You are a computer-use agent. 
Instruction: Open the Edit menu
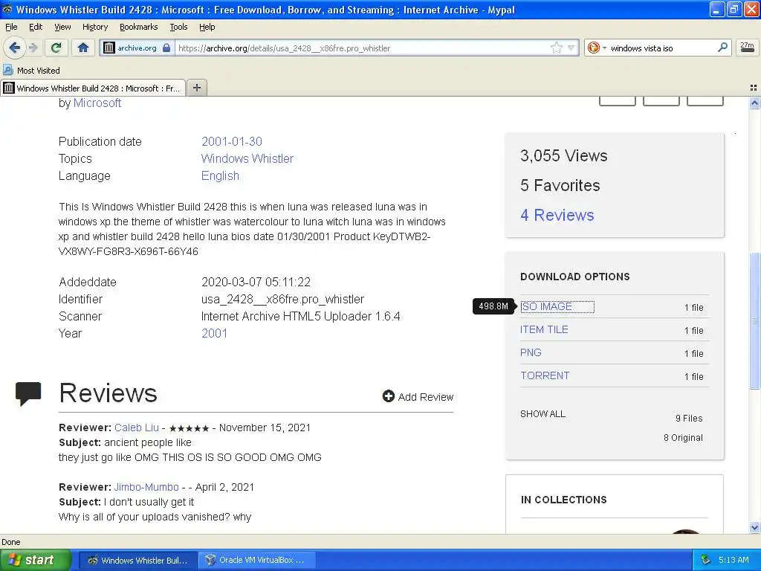36,28
